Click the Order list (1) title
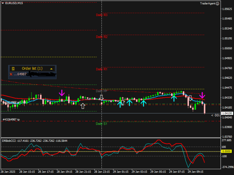234x175 pixels. pos(32,68)
